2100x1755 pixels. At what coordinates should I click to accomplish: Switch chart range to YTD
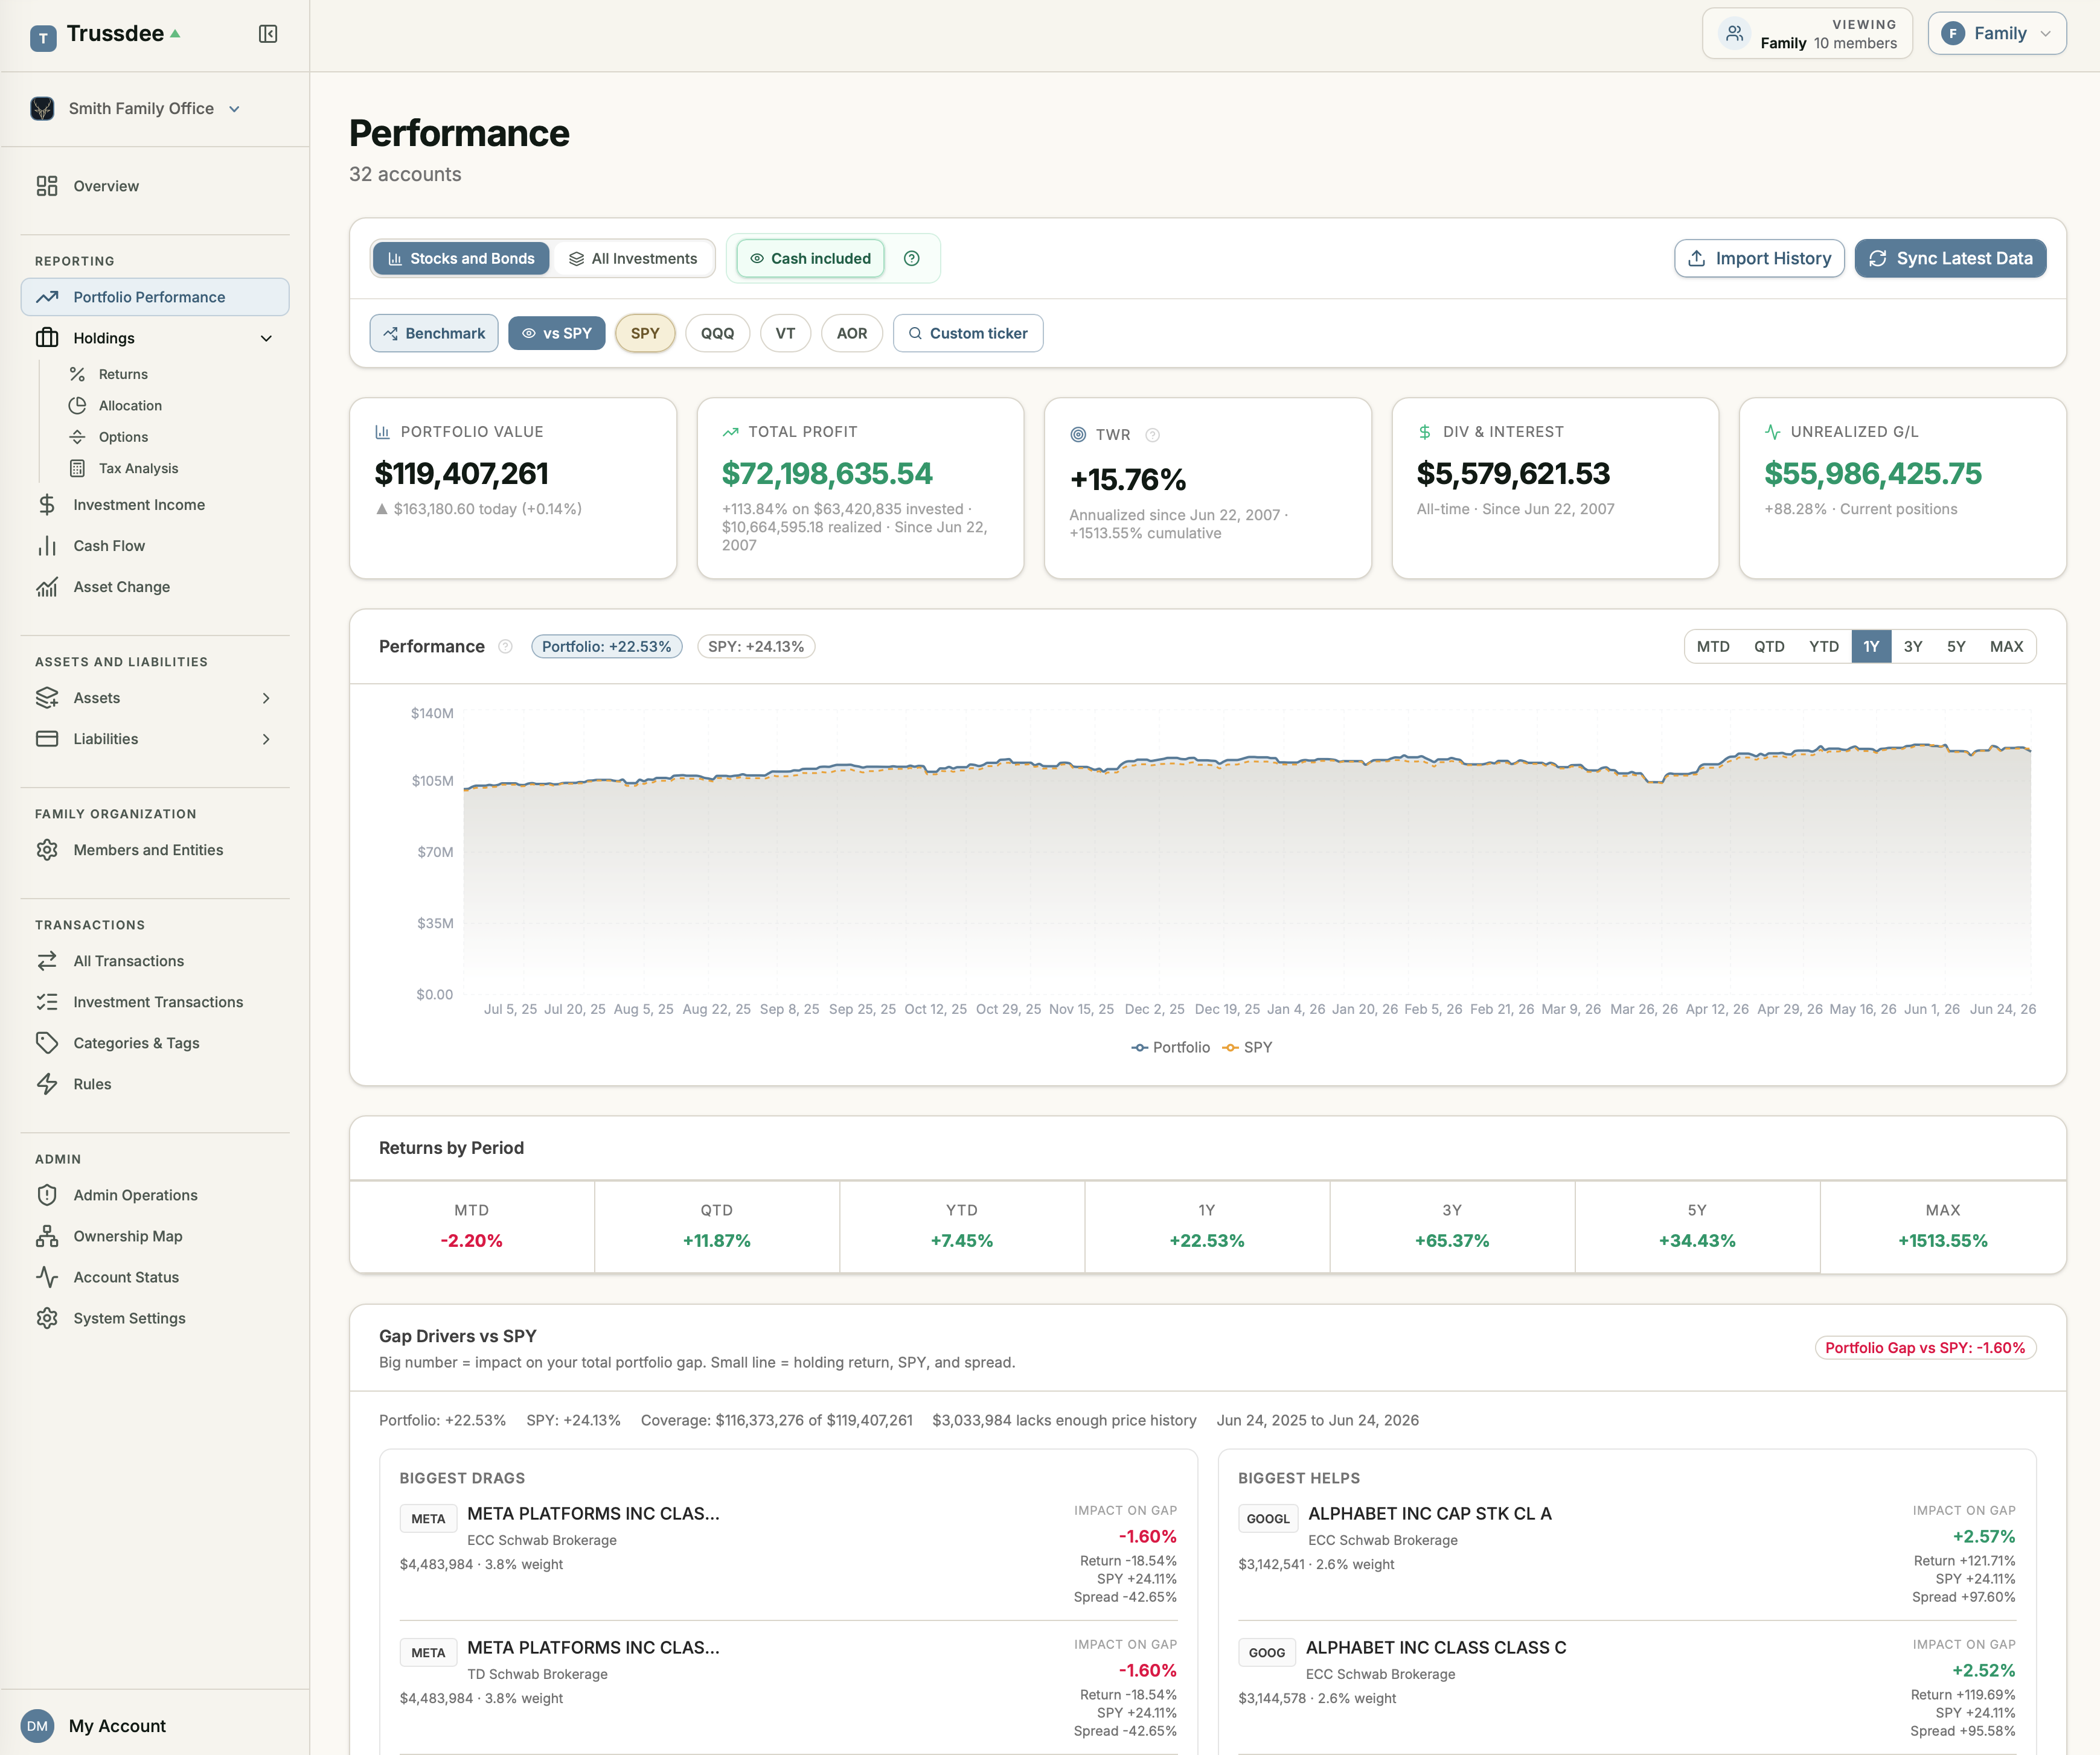(1824, 646)
